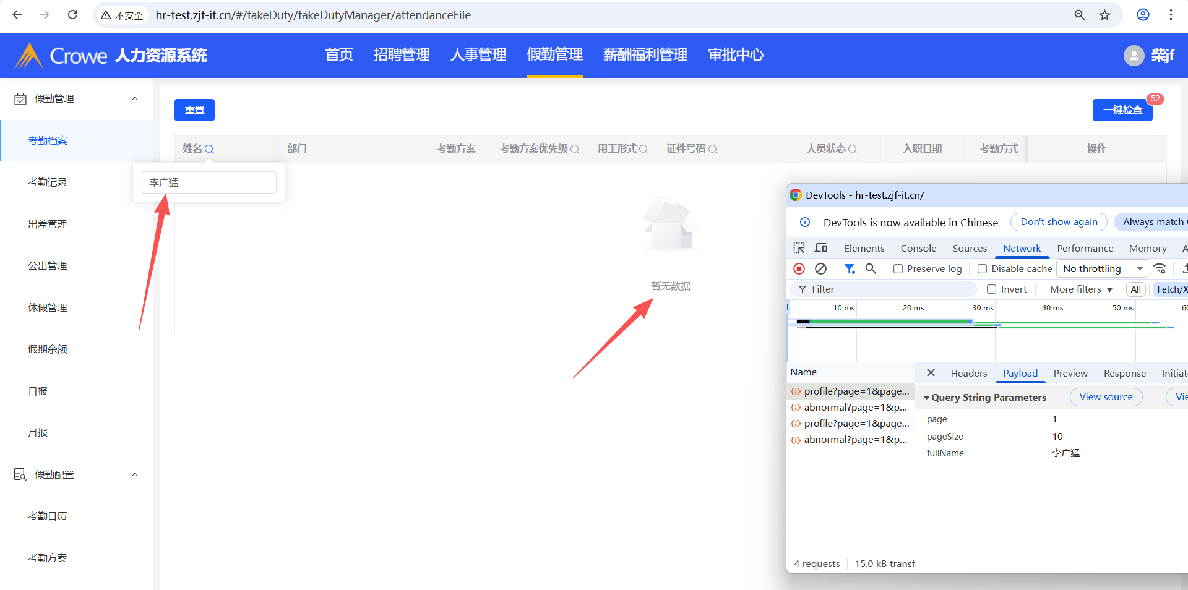
Task: Select the inspect element picker icon
Action: pyautogui.click(x=799, y=248)
